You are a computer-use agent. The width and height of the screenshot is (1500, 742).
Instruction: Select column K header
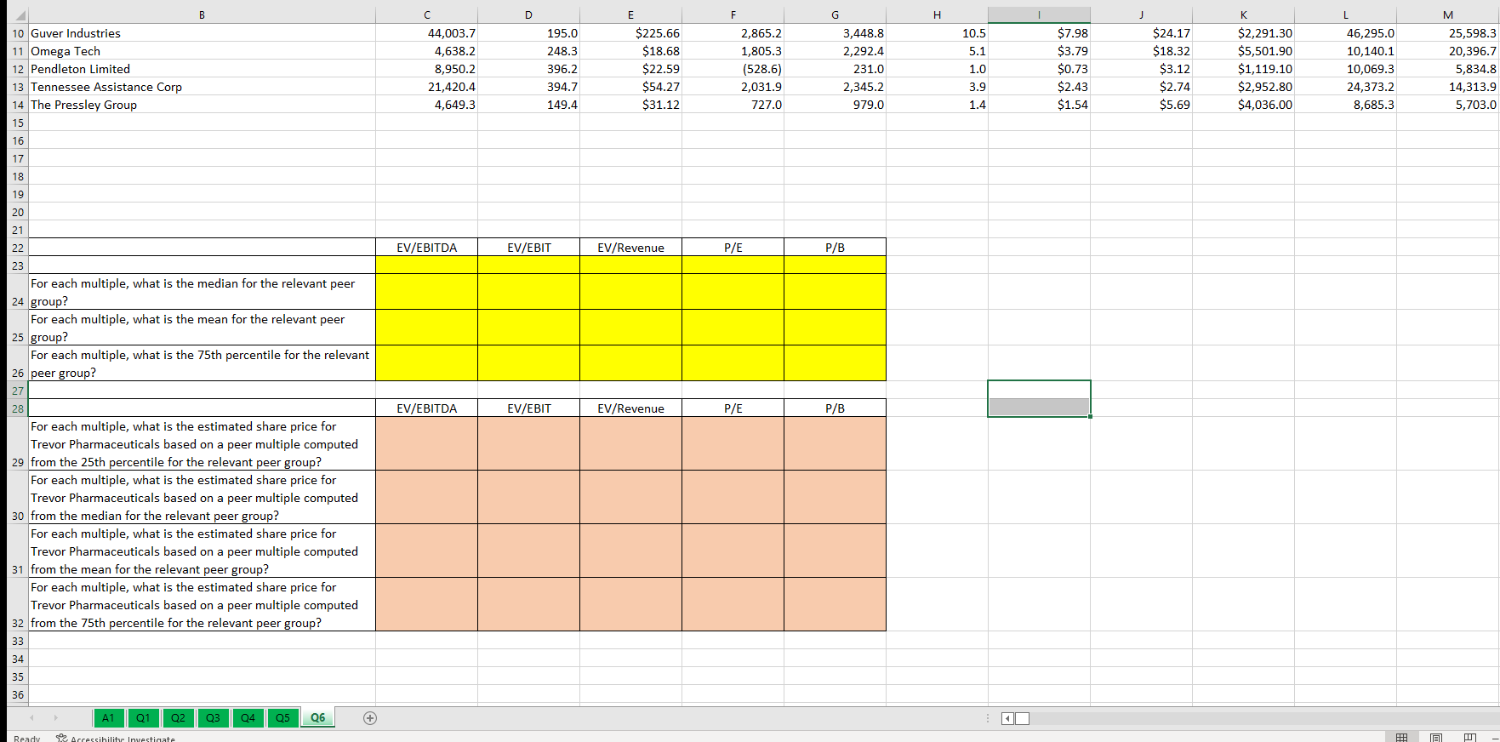pyautogui.click(x=1243, y=14)
